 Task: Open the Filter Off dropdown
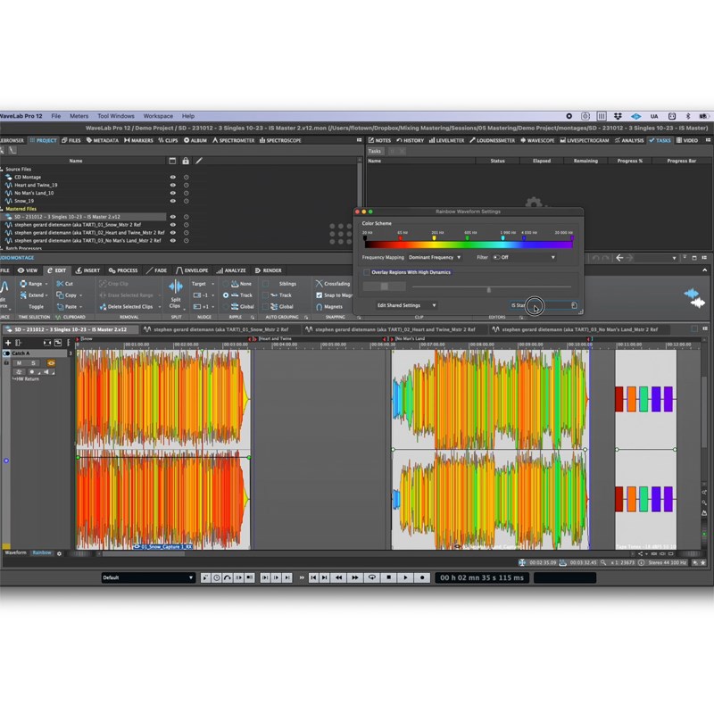pos(525,257)
